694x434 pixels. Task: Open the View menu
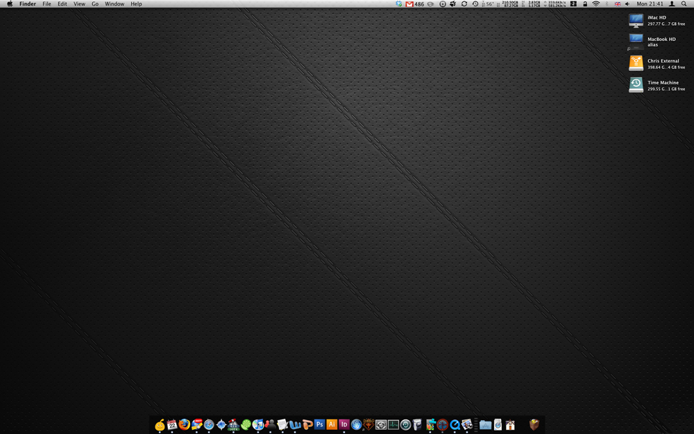tap(79, 3)
